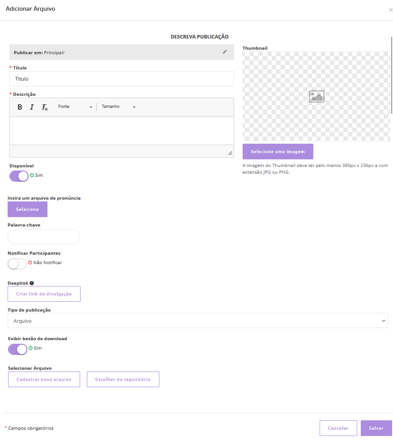Viewport: 393px width, 440px height.
Task: Open the Tamanho size dropdown
Action: (118, 107)
